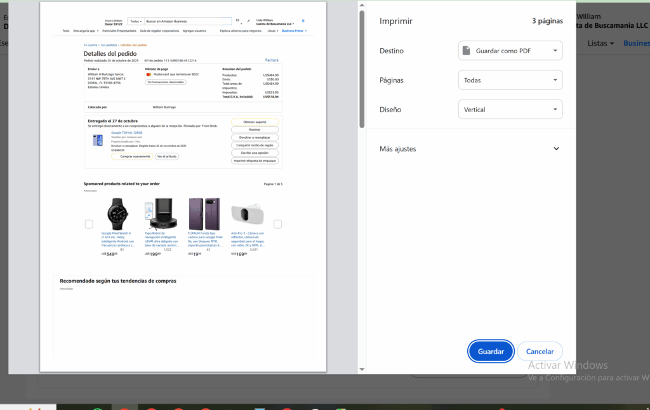Click the Google TG4 Iris 128GB link
Image resolution: width=650 pixels, height=410 pixels.
click(126, 132)
